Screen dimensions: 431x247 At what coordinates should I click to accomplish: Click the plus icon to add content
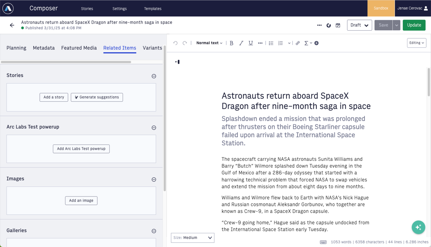[x=317, y=43]
